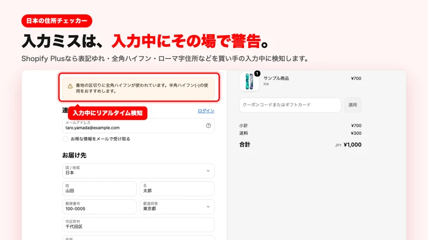Click the 合計 ¥1,000 total amount
The image size is (428, 240).
[353, 145]
